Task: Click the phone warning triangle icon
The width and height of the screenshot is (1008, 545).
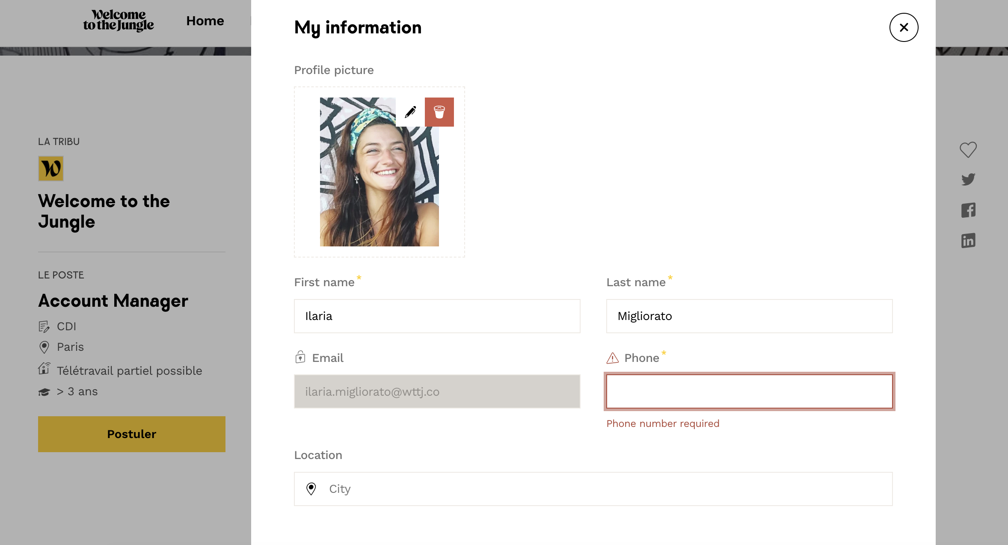Action: (x=613, y=358)
